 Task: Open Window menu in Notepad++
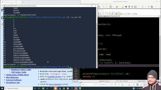click(118, 12)
